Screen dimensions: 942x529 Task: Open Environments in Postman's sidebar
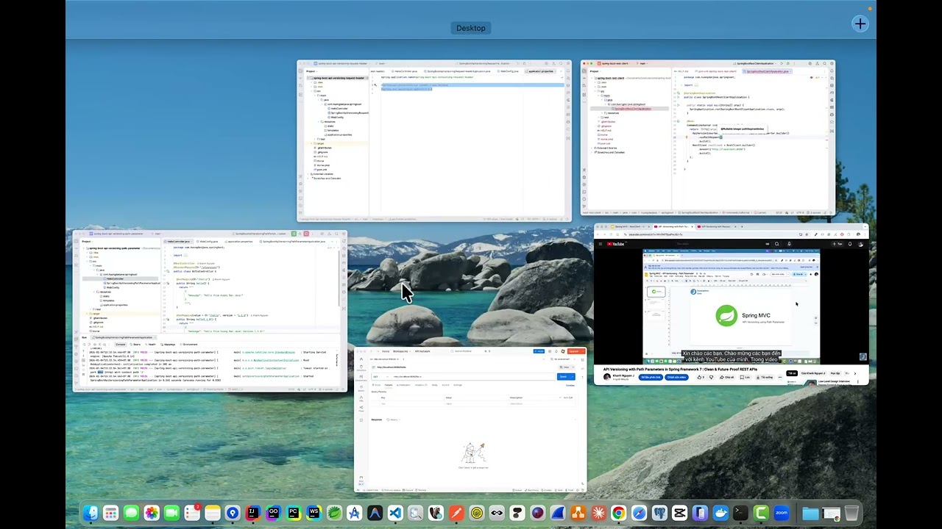pos(361,378)
